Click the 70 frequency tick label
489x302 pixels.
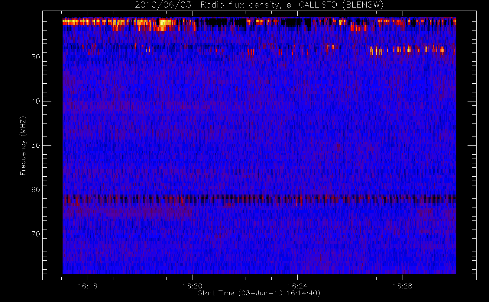coord(36,234)
